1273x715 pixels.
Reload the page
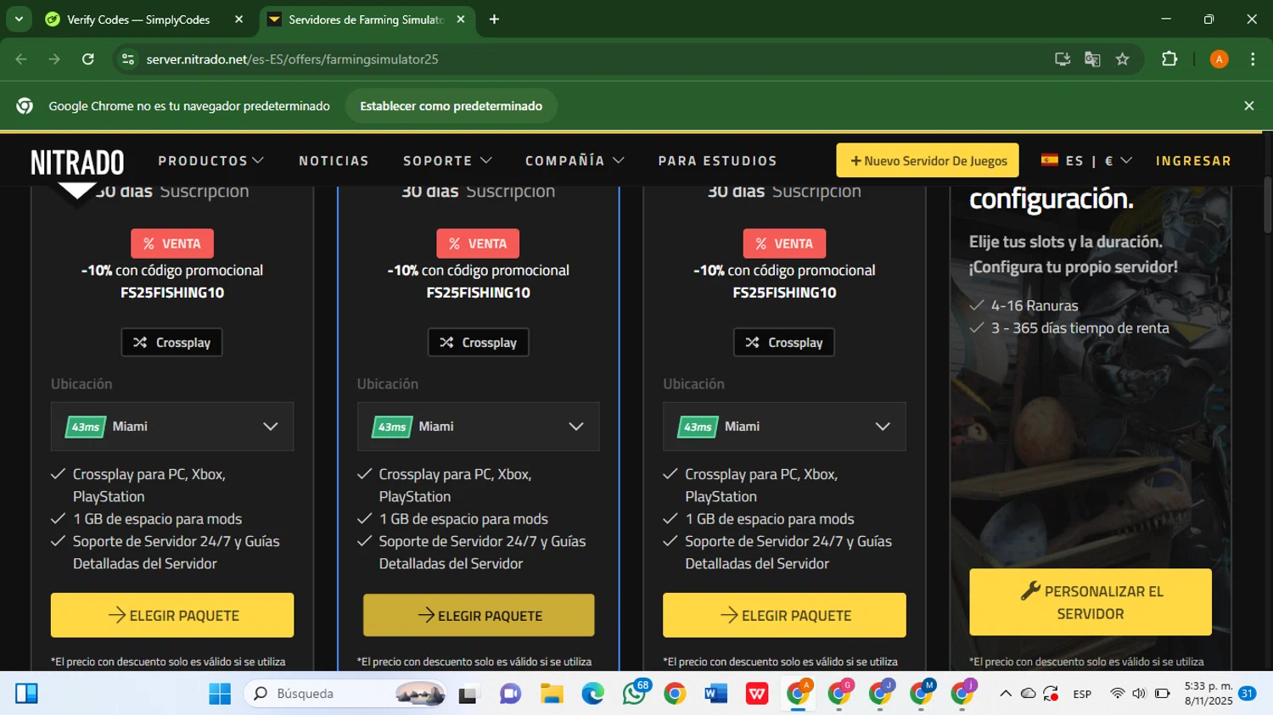point(88,59)
